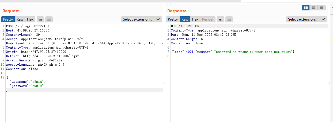Click the Response panel vertical dots handle
Screen dimensions: 333x122
pos(329,82)
